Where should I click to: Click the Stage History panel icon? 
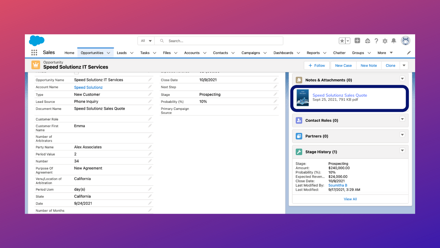tap(299, 152)
